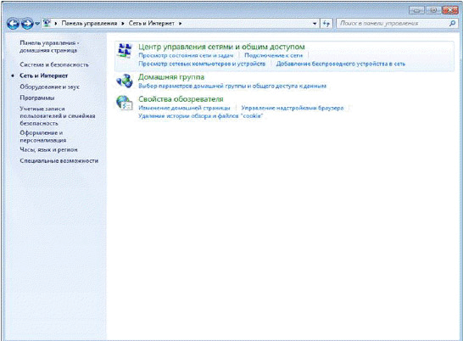
Task: Select Система и безопасность in sidebar
Action: pyautogui.click(x=54, y=64)
